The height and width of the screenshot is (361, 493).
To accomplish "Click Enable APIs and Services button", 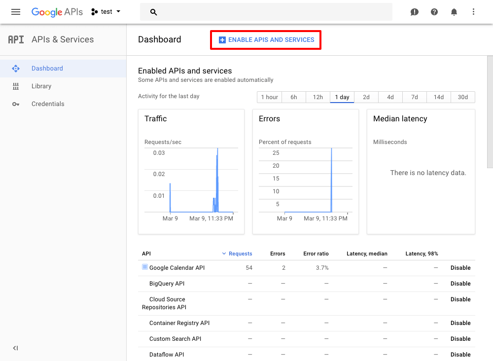I will (266, 40).
